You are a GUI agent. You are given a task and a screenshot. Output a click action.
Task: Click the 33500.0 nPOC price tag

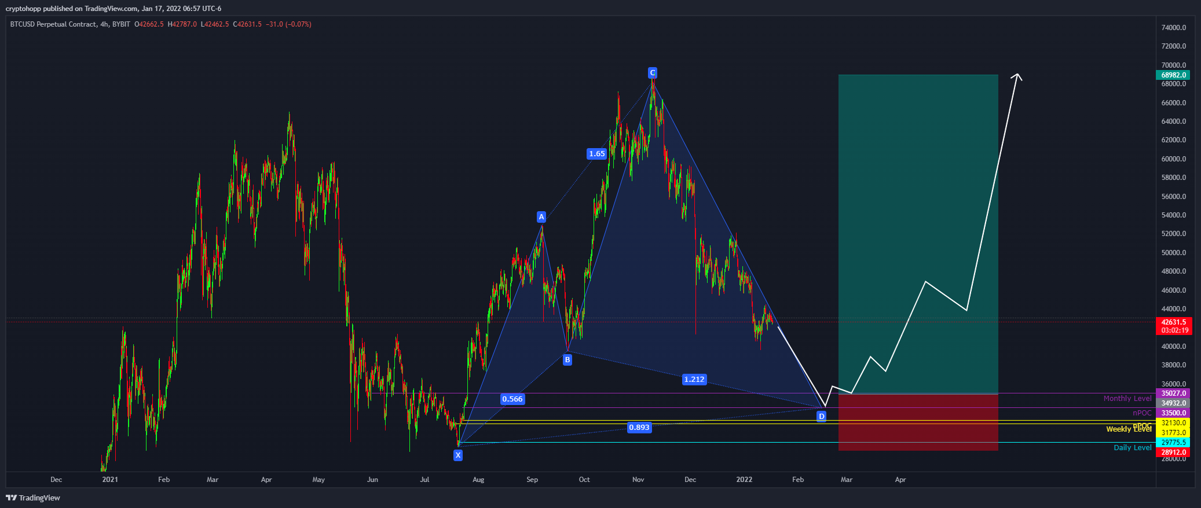(1173, 413)
